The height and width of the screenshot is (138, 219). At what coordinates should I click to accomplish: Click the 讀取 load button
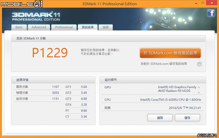[x=160, y=118]
